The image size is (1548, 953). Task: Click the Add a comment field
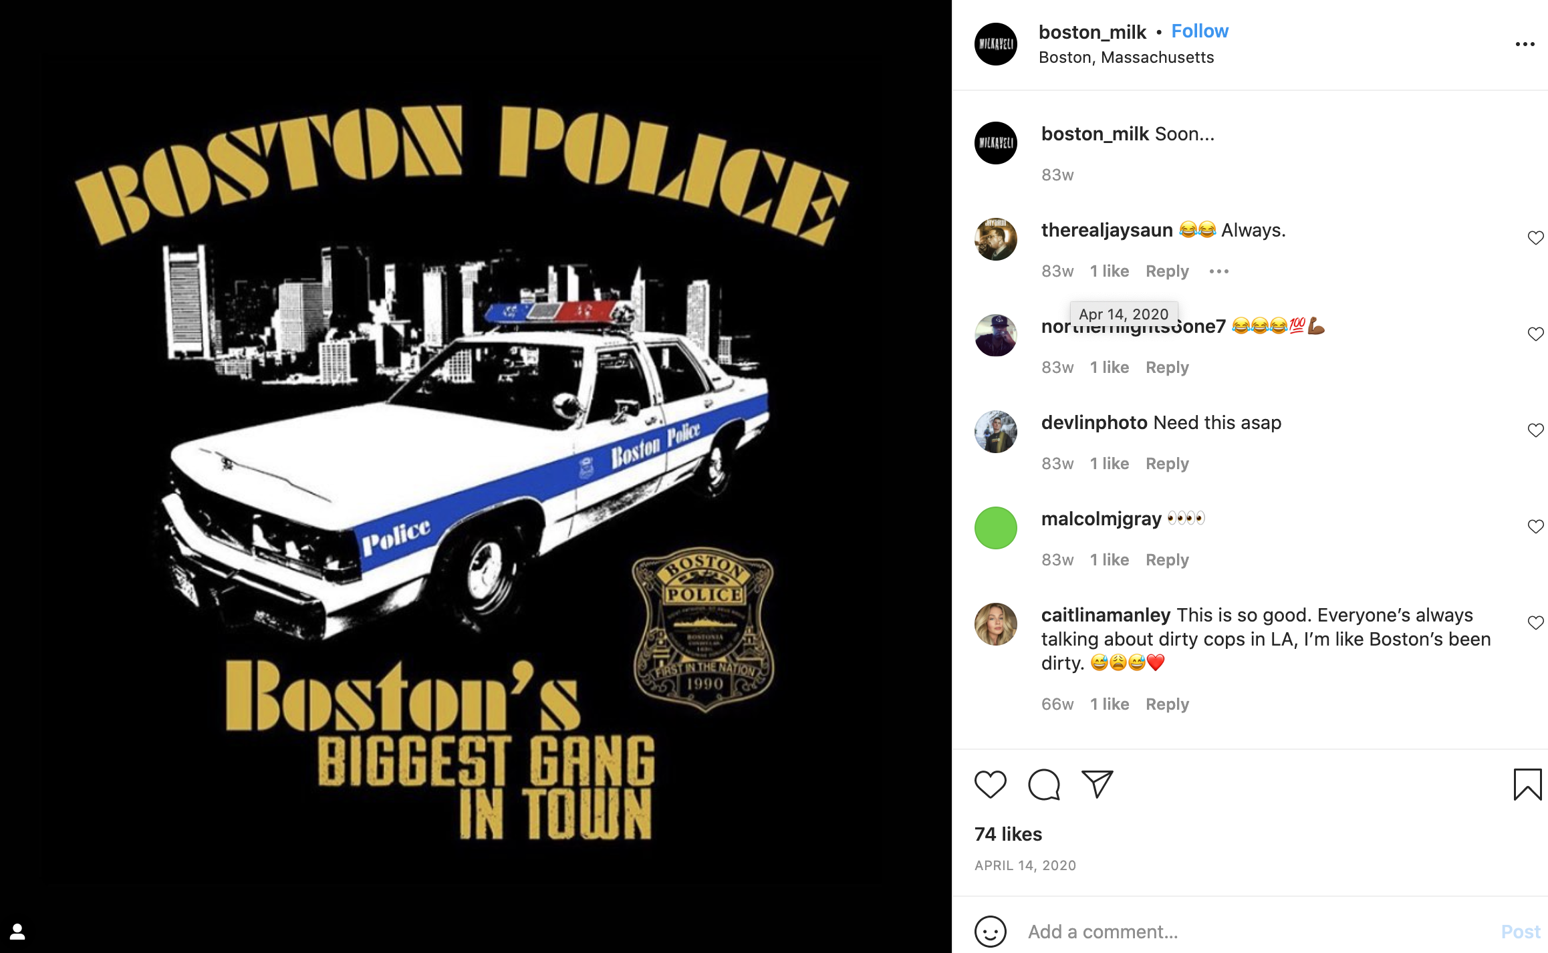[1257, 932]
